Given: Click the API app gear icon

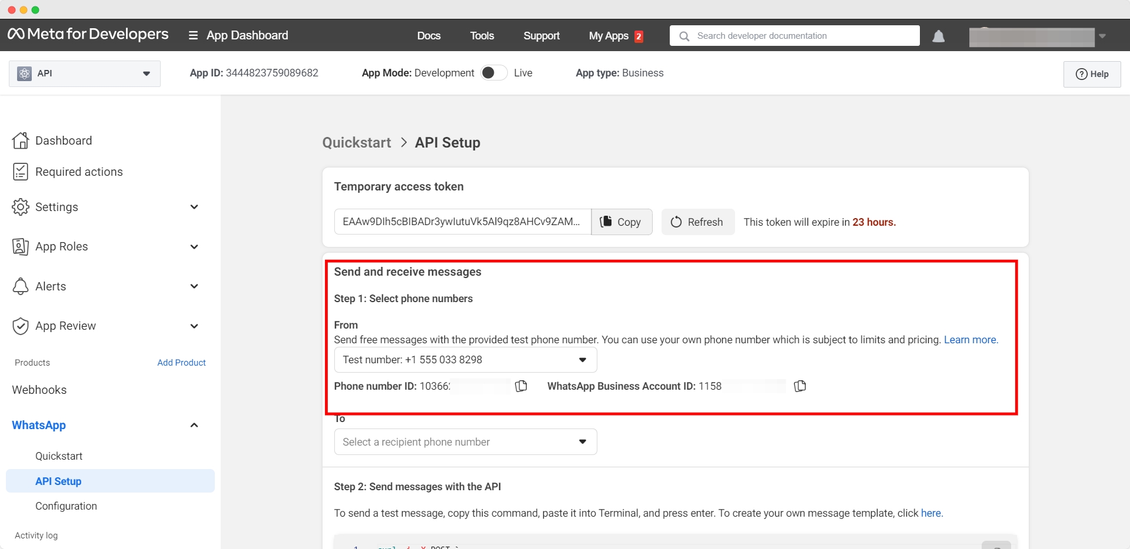Looking at the screenshot, I should point(24,73).
